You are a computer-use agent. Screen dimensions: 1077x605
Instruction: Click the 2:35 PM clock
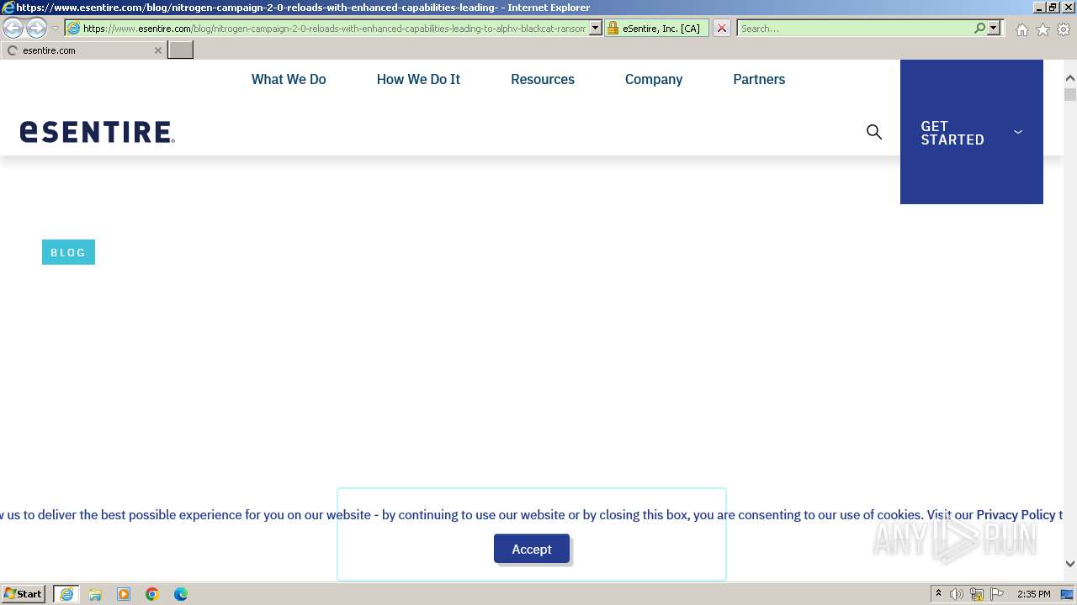1033,594
